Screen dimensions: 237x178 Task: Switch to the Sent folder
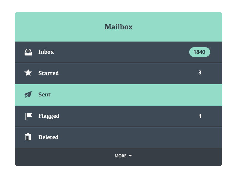click(x=118, y=94)
